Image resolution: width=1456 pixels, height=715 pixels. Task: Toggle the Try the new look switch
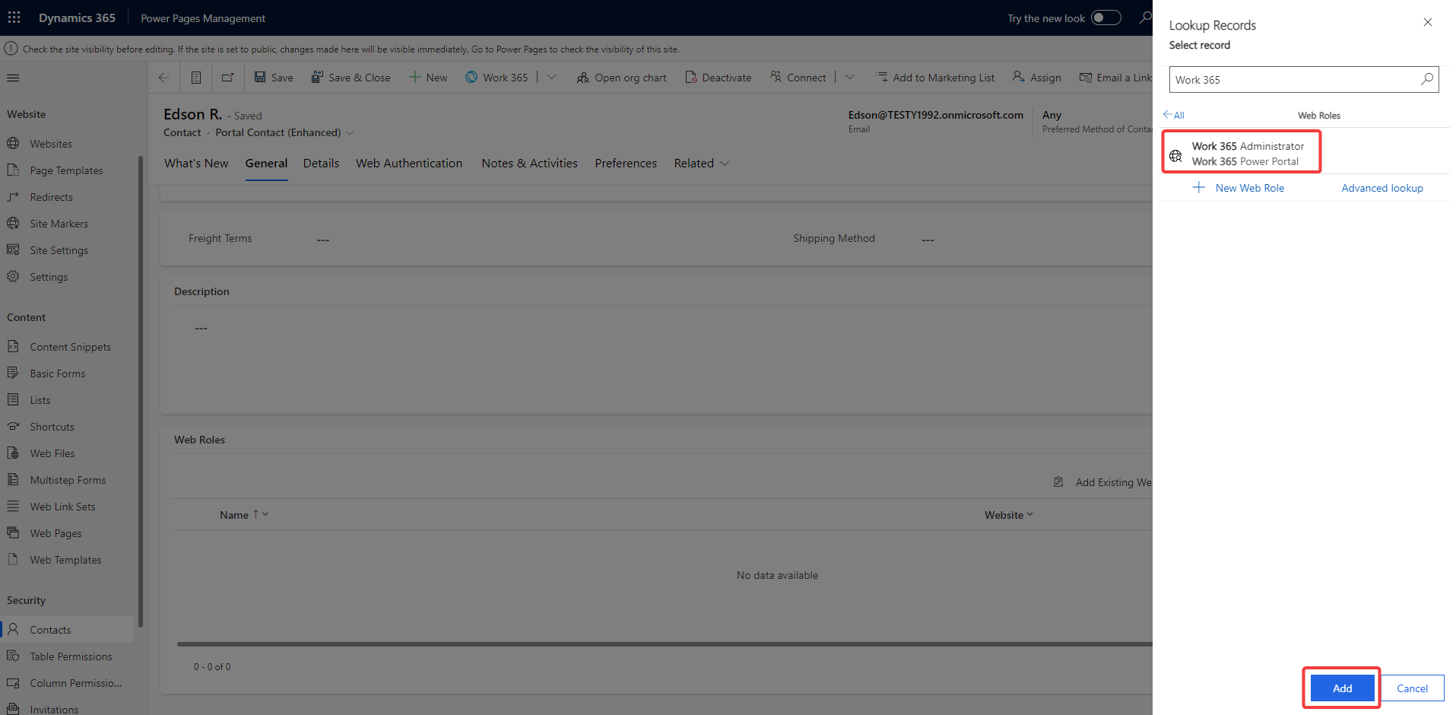[x=1105, y=17]
